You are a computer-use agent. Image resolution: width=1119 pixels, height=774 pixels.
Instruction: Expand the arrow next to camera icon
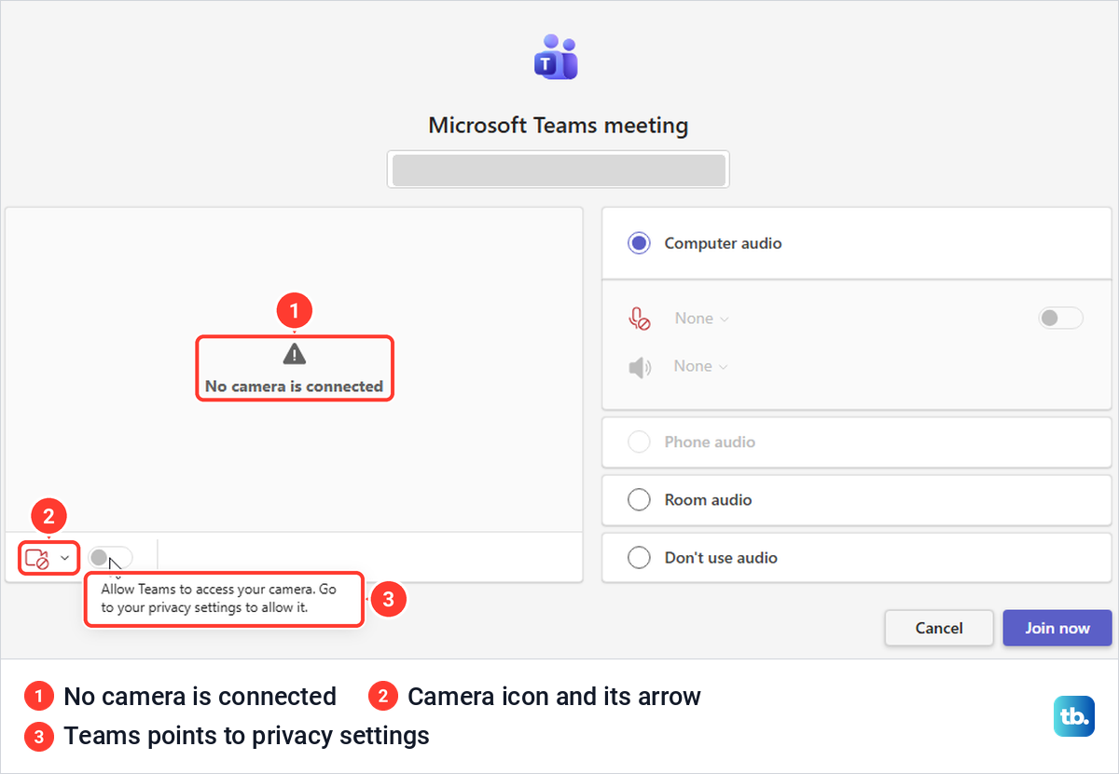[64, 558]
